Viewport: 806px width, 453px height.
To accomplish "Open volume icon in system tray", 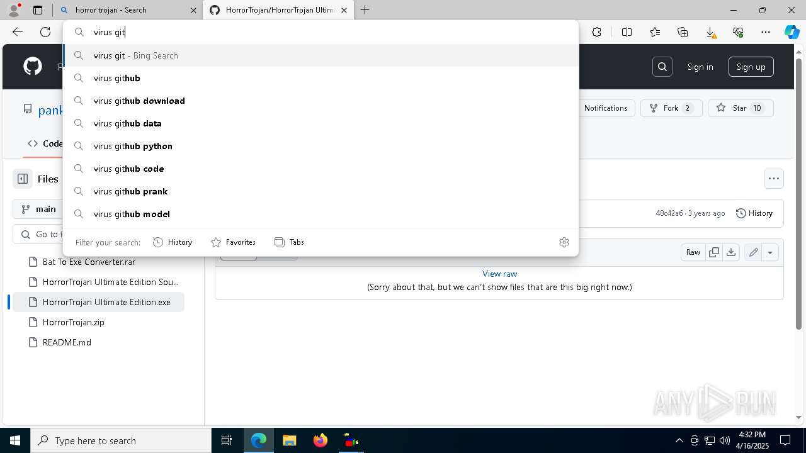I will (724, 440).
